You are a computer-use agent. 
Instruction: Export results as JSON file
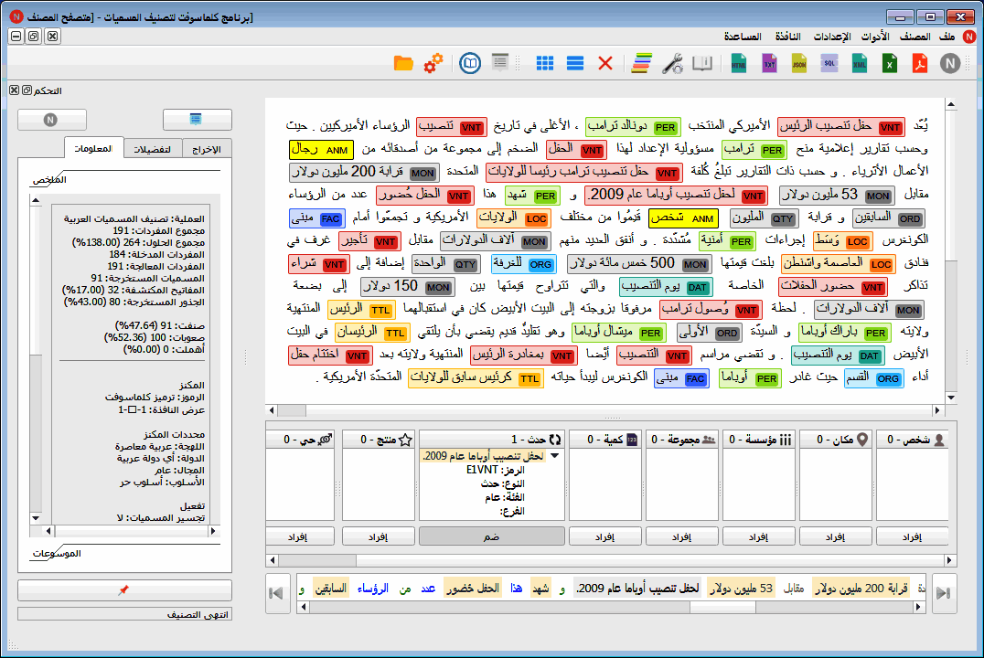pos(799,63)
